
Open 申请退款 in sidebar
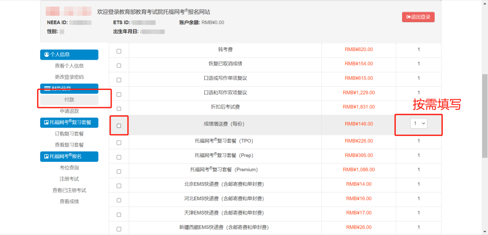pos(69,111)
